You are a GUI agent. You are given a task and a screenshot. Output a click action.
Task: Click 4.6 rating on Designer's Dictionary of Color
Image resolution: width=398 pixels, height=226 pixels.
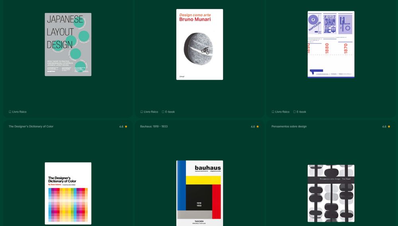point(121,126)
